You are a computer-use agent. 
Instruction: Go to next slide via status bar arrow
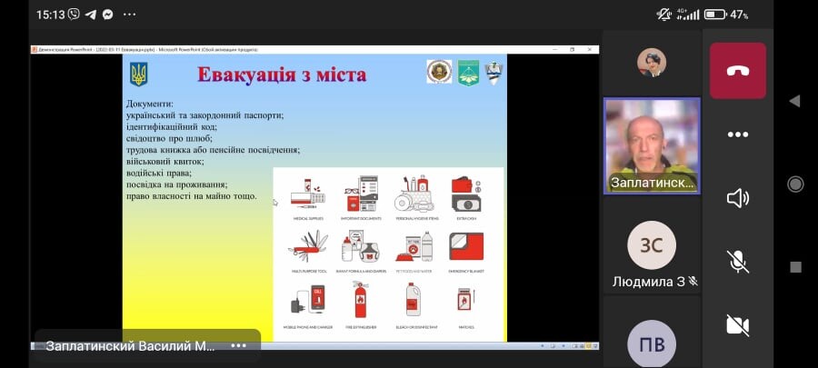564,345
